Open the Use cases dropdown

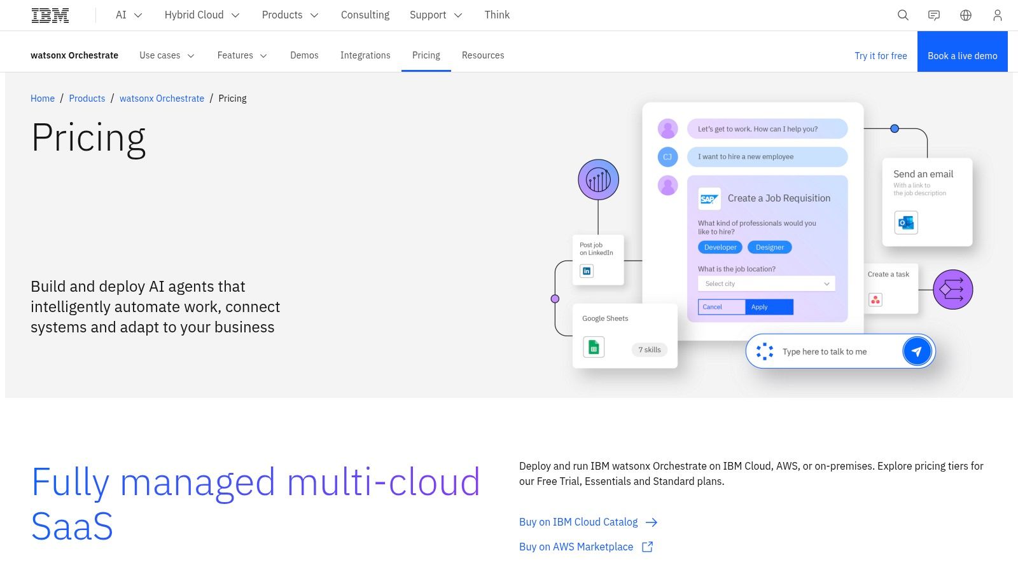167,55
